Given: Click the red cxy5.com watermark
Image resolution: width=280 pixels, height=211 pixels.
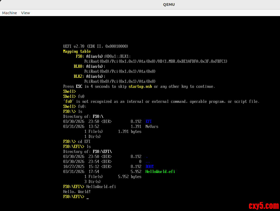Looking at the screenshot, I should click(x=263, y=206).
